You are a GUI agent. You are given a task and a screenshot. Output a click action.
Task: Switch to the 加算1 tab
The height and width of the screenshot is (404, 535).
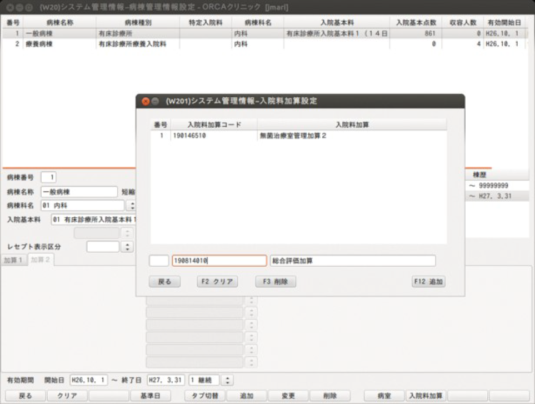(x=13, y=260)
